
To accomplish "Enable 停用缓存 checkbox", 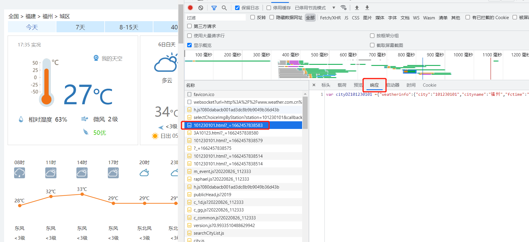I will click(269, 8).
